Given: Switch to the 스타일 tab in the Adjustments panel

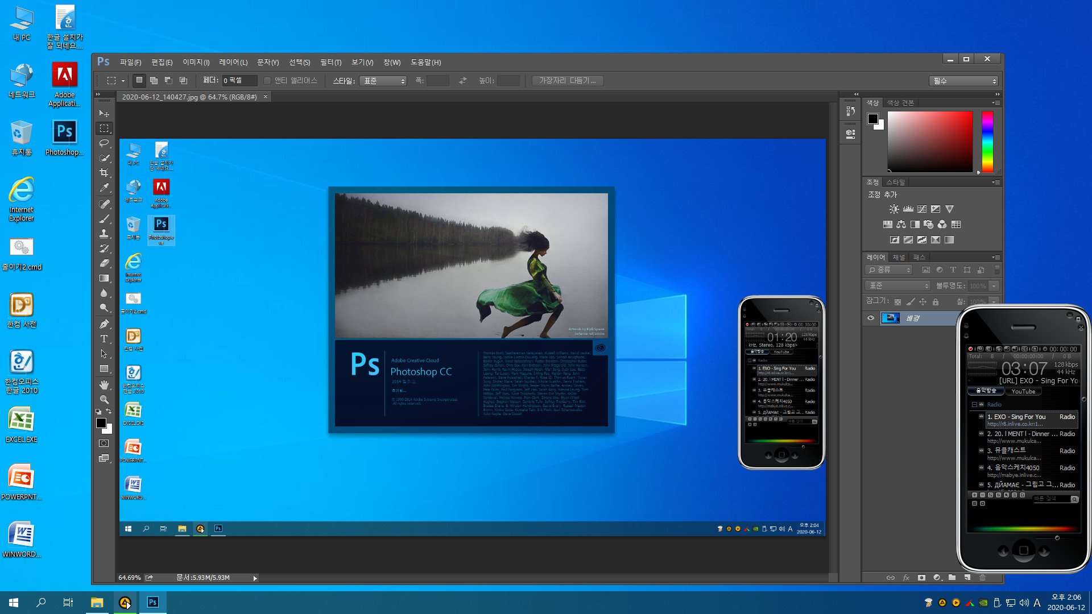Looking at the screenshot, I should [896, 182].
